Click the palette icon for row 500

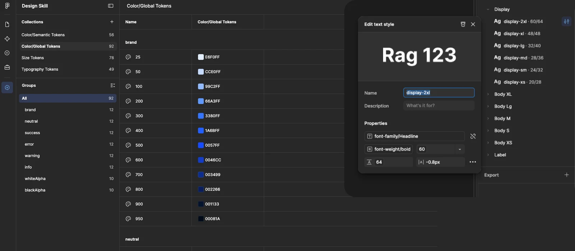(128, 145)
